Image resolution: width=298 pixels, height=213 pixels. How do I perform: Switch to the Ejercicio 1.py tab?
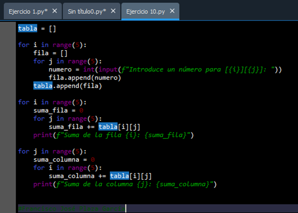tap(28, 12)
